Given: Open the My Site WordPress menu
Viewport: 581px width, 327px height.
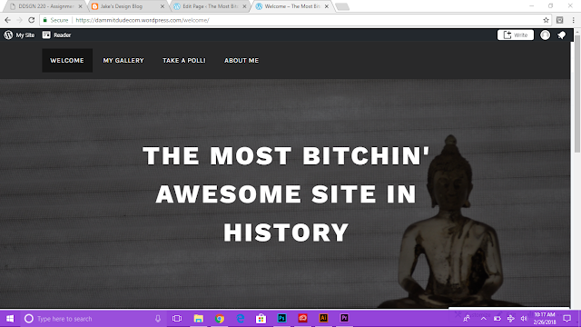Looking at the screenshot, I should (x=19, y=35).
